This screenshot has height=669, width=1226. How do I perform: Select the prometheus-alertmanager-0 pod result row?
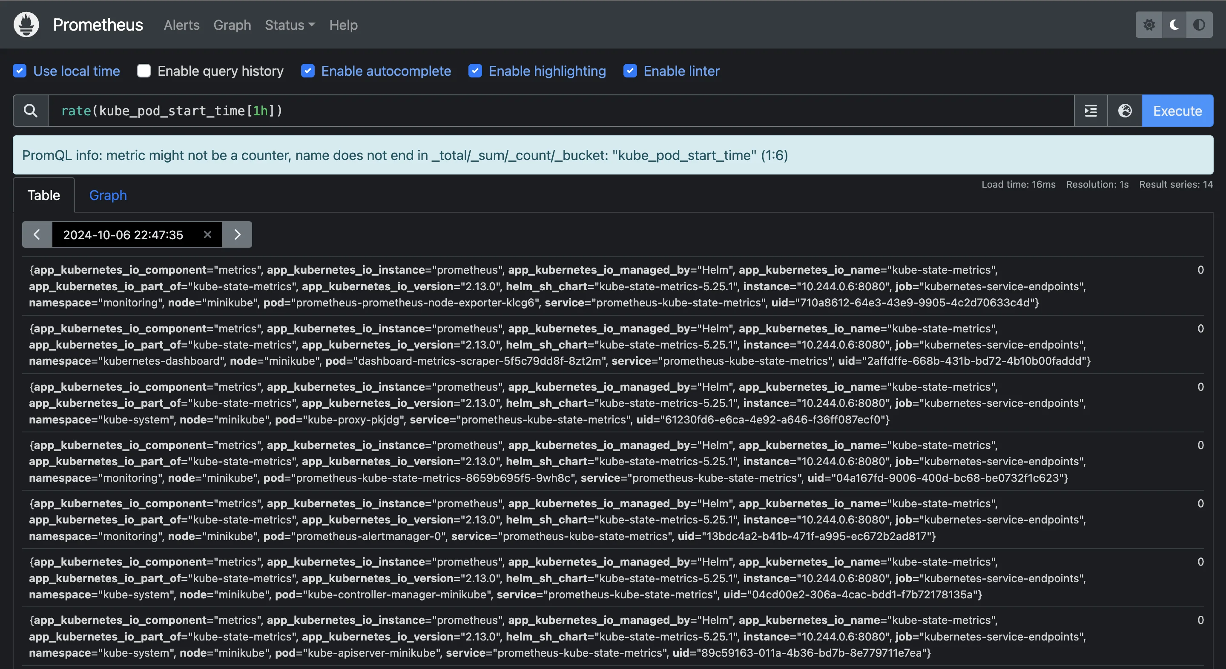coord(613,520)
